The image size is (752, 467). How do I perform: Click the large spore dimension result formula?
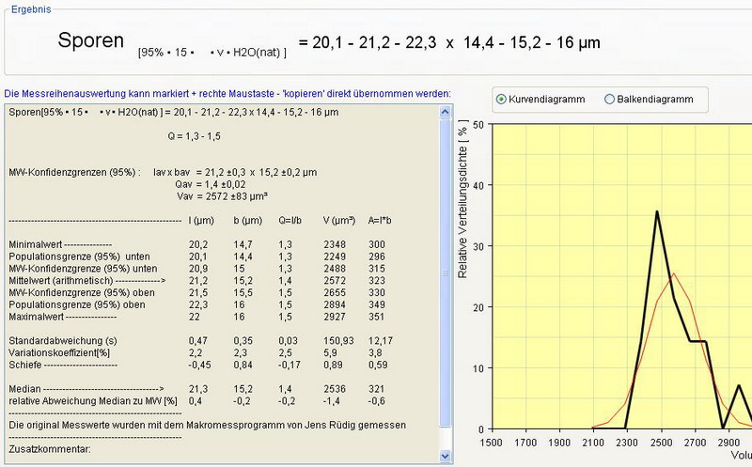click(448, 42)
